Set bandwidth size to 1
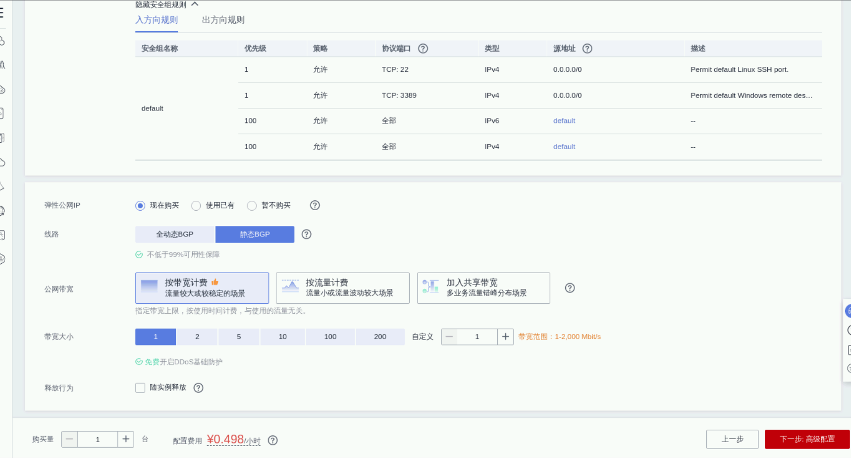 (x=156, y=337)
